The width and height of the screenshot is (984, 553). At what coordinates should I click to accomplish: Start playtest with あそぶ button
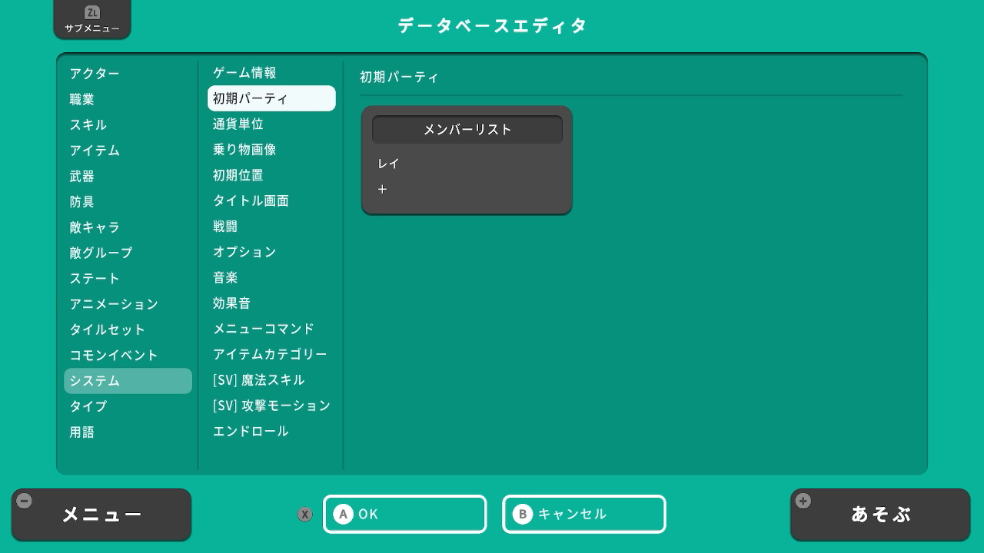[880, 515]
